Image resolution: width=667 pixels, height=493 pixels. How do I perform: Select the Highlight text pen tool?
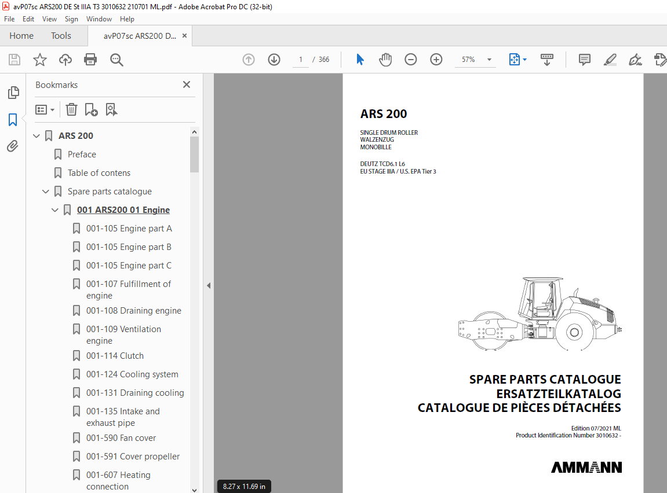(610, 60)
